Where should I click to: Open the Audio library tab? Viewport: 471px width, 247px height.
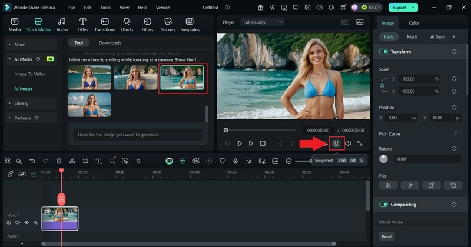(62, 25)
